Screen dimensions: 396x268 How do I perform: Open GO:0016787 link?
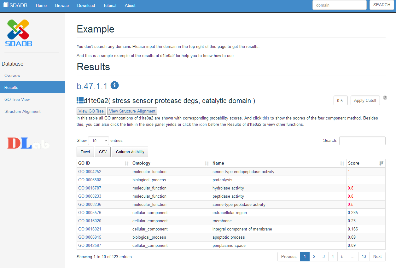pyautogui.click(x=90, y=188)
